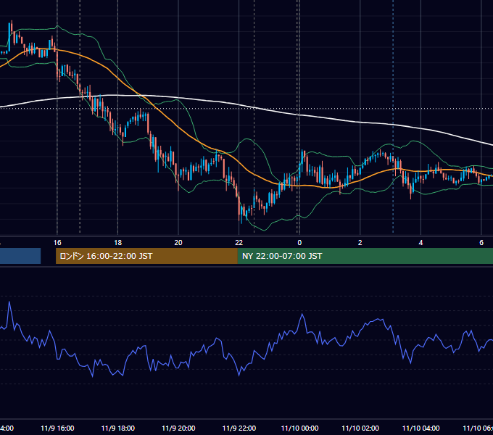
Task: Select the blue session bar before ロンドン
Action: click(x=20, y=256)
